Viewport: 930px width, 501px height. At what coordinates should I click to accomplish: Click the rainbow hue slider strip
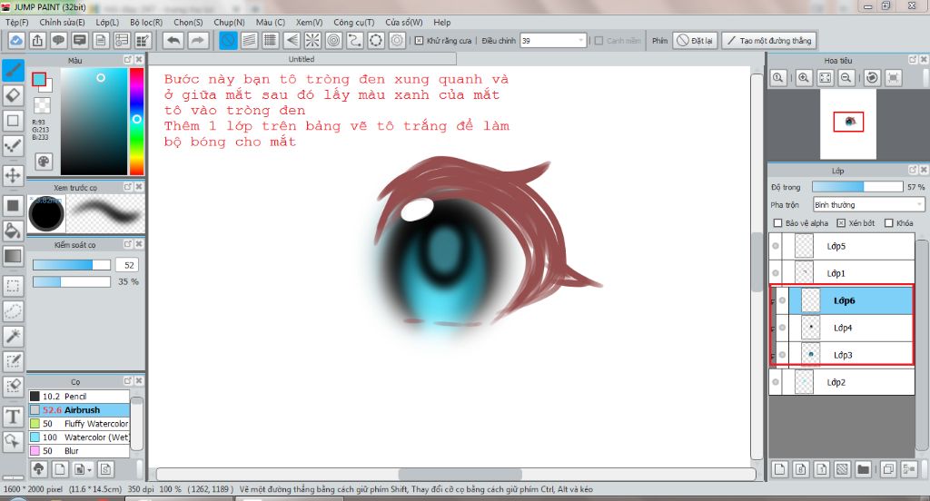(x=137, y=121)
